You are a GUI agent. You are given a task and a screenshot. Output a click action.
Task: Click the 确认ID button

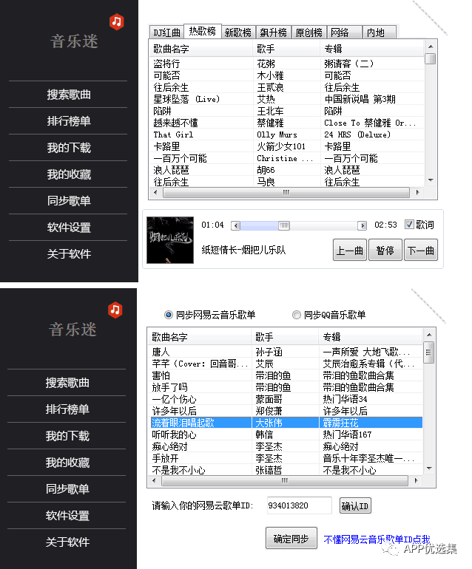(x=355, y=505)
